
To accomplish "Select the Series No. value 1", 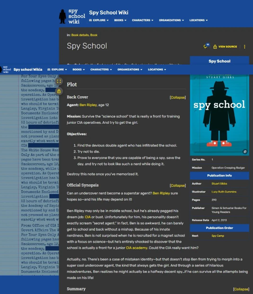I will click(x=212, y=160).
